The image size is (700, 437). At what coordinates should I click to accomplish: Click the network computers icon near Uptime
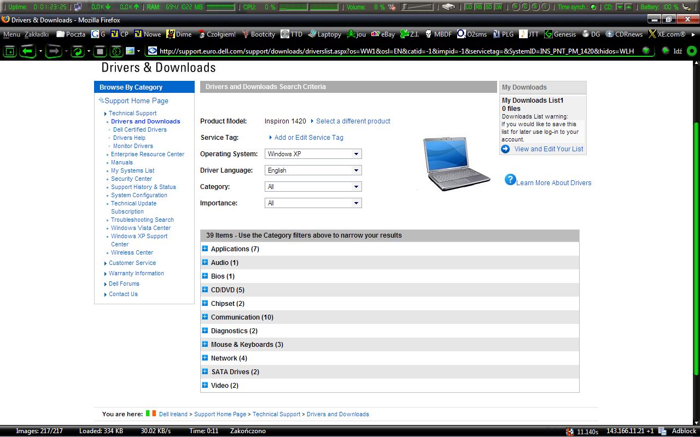(x=78, y=7)
